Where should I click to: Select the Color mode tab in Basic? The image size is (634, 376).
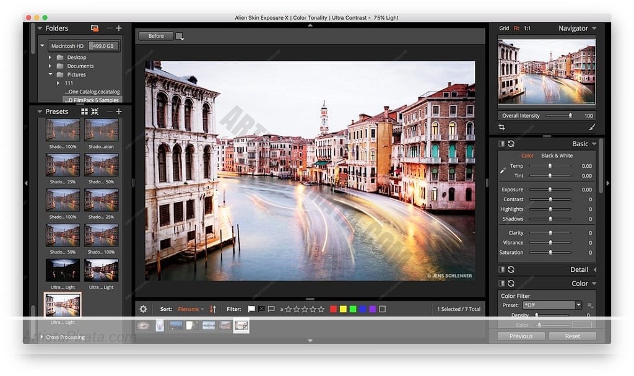(528, 155)
